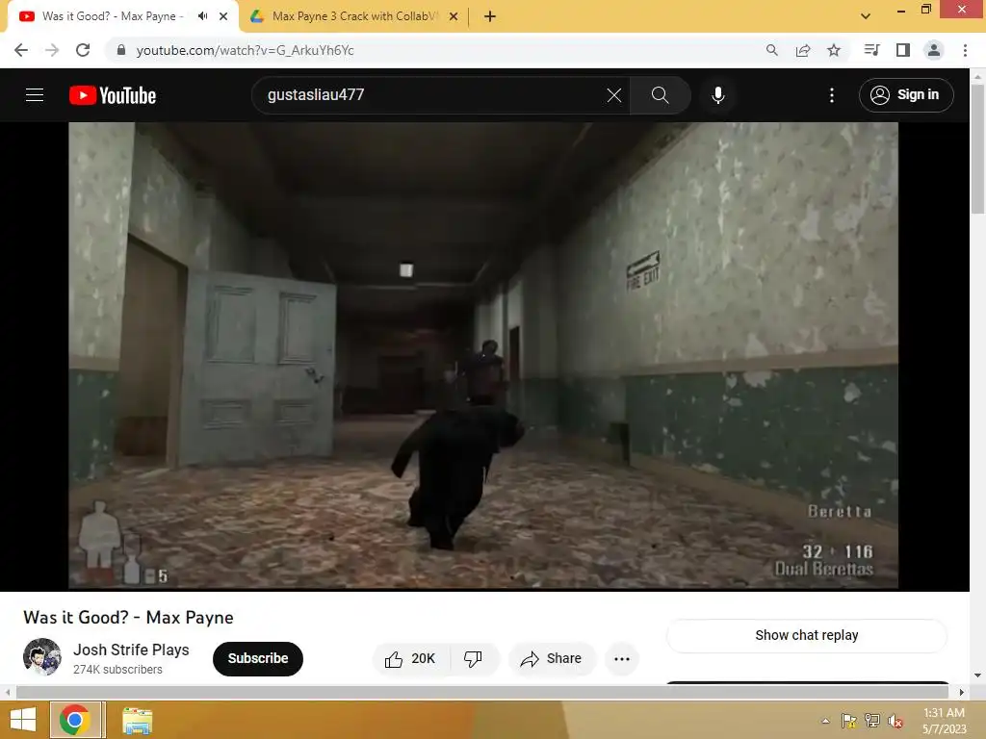Like the video with 20K likes

(x=410, y=658)
